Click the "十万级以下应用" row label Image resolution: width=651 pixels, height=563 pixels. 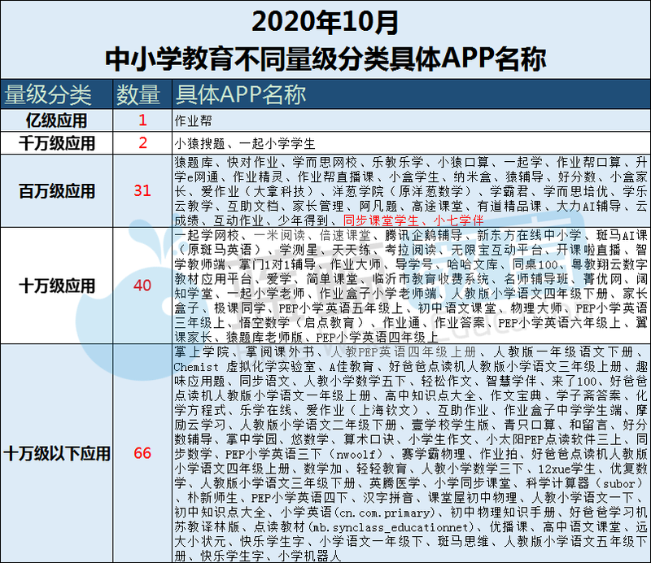coord(57,454)
